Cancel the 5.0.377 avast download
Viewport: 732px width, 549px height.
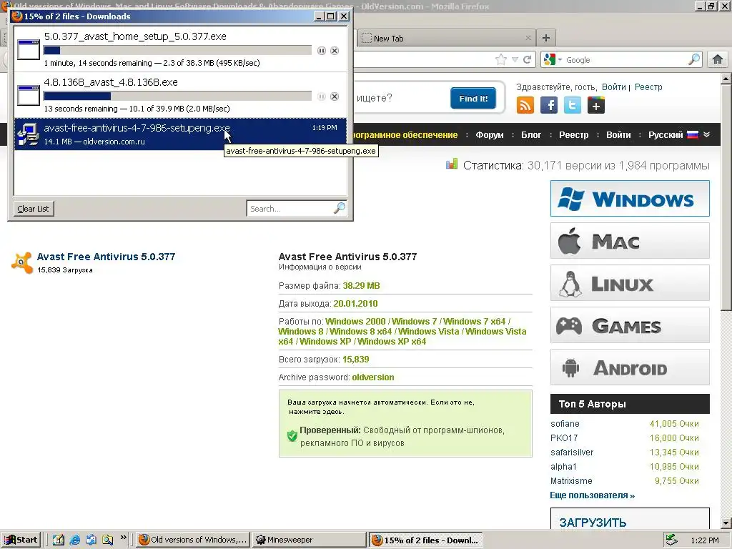pyautogui.click(x=335, y=51)
